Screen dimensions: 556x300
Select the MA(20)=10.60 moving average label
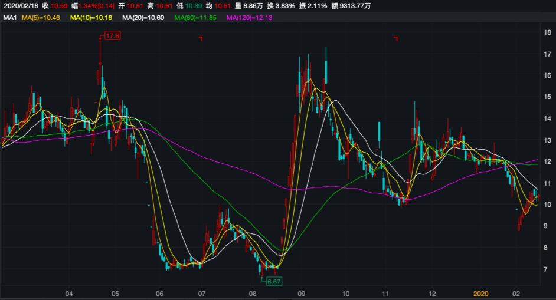coord(143,18)
